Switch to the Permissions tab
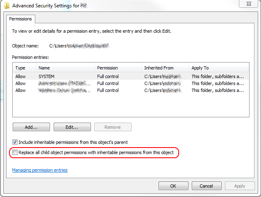261x197 pixels. point(21,19)
